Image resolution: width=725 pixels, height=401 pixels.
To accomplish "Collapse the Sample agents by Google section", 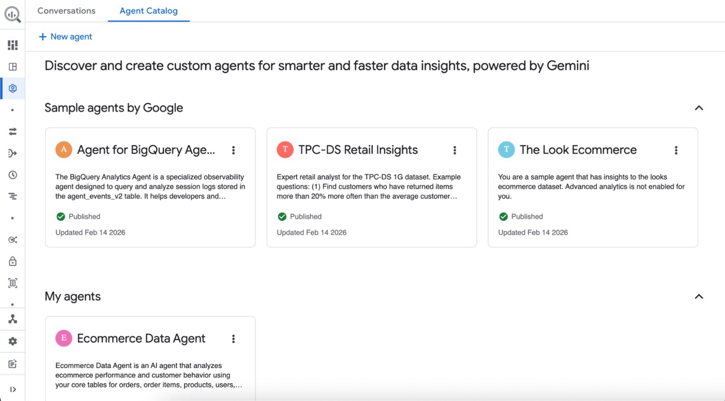I will [698, 108].
